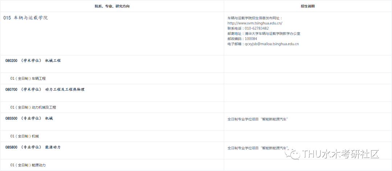
Task: Click the 邮政编码 100084 line
Action: pos(242,39)
